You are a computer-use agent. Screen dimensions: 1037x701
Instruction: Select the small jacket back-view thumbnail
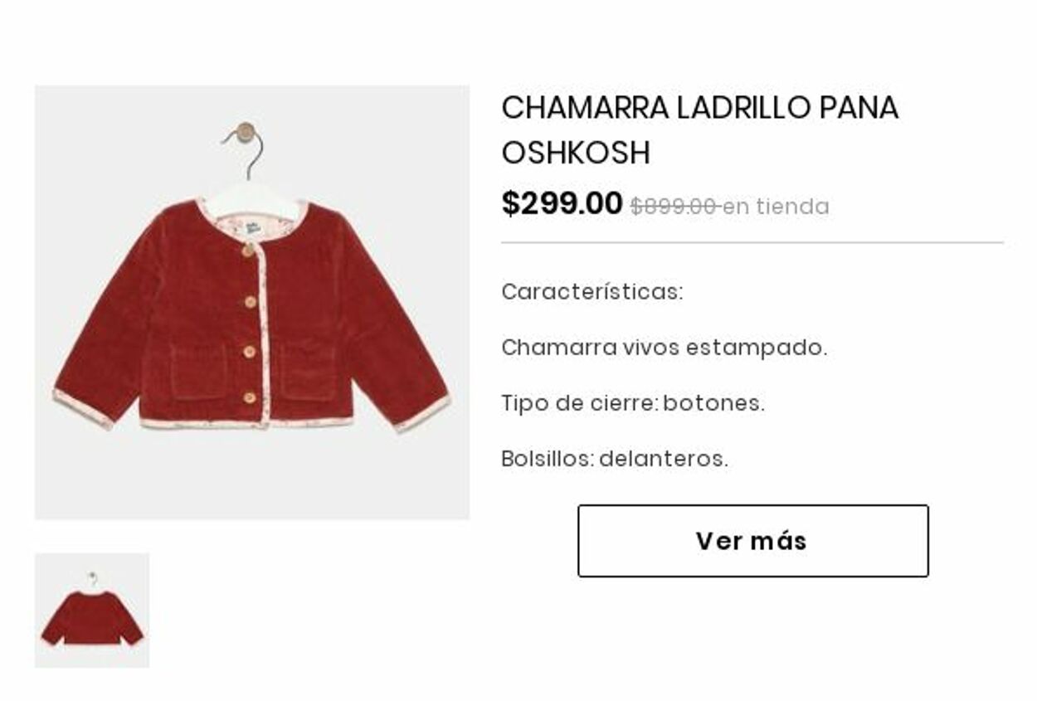coord(92,611)
